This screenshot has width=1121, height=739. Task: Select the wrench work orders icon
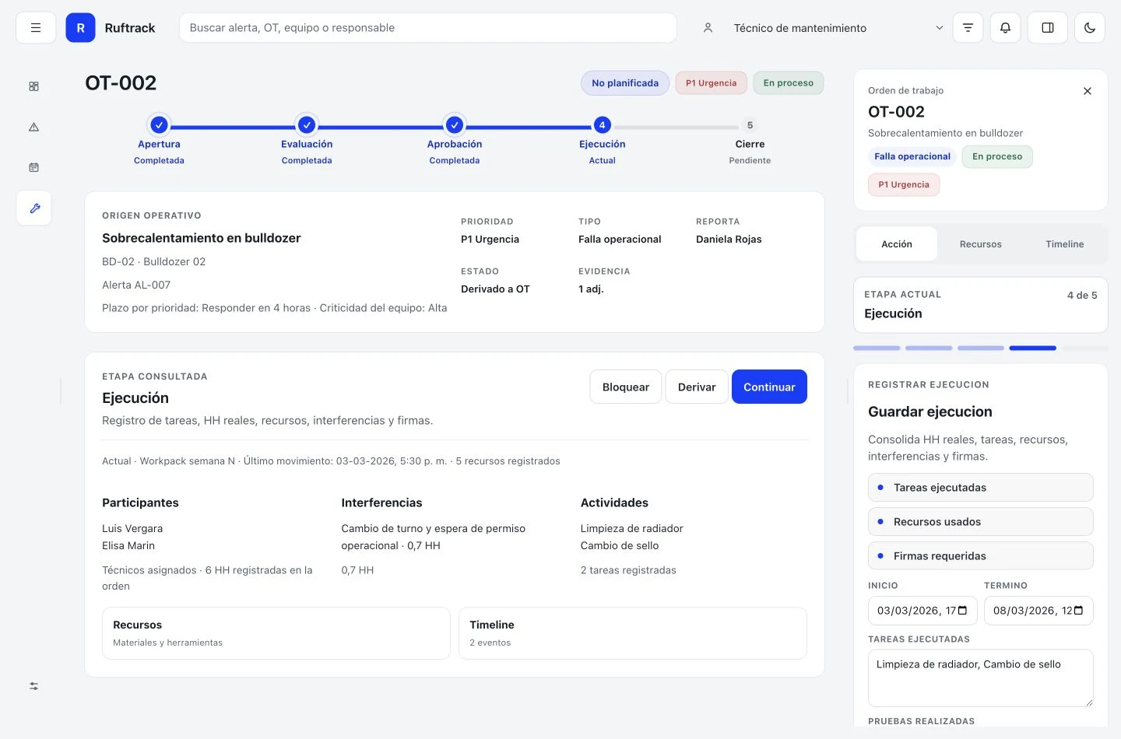click(34, 208)
